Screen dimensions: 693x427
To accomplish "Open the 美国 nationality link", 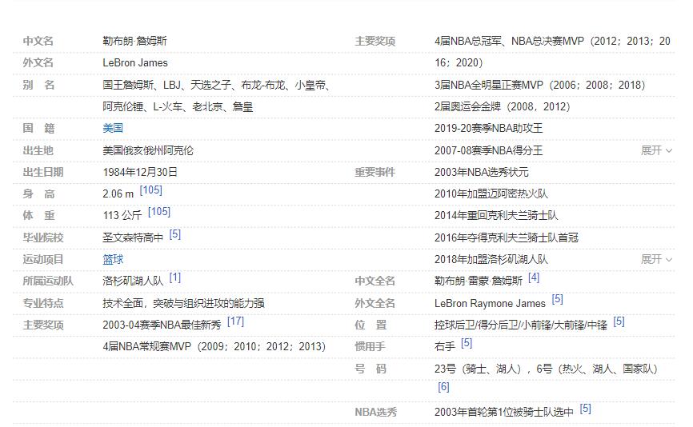I will click(x=113, y=129).
